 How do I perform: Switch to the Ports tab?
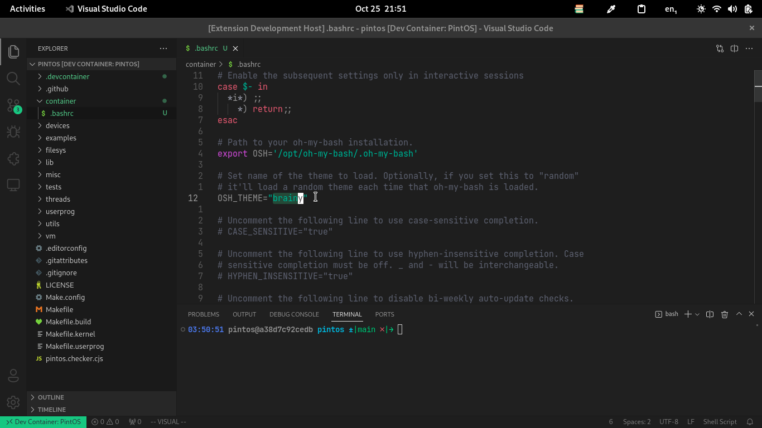point(385,314)
